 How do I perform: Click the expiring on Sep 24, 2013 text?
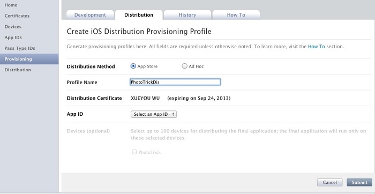point(199,98)
